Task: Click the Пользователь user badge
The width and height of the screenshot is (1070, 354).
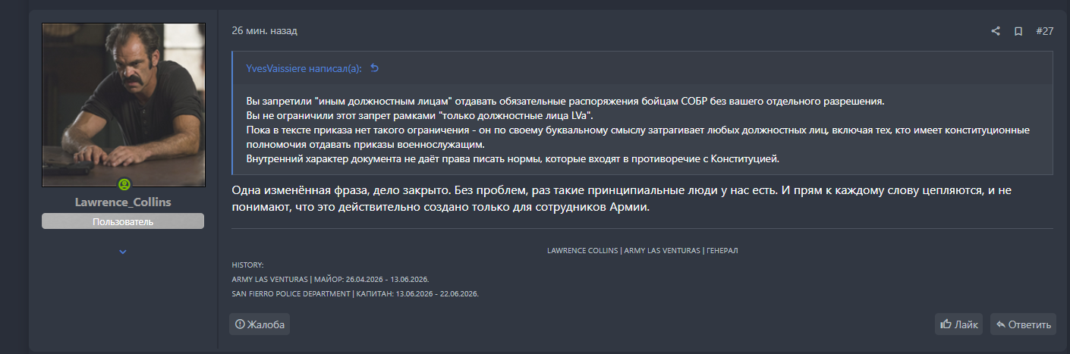Action: pos(123,221)
